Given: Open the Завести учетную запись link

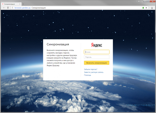Looking at the screenshot, I should coord(94,72).
